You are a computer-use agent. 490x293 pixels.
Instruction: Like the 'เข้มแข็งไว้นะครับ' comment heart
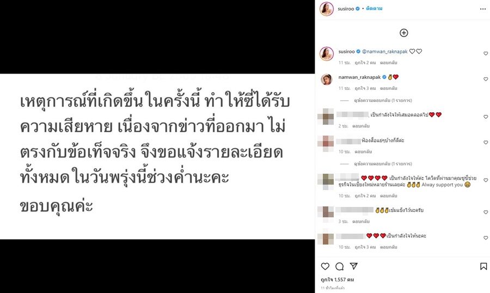486,212
